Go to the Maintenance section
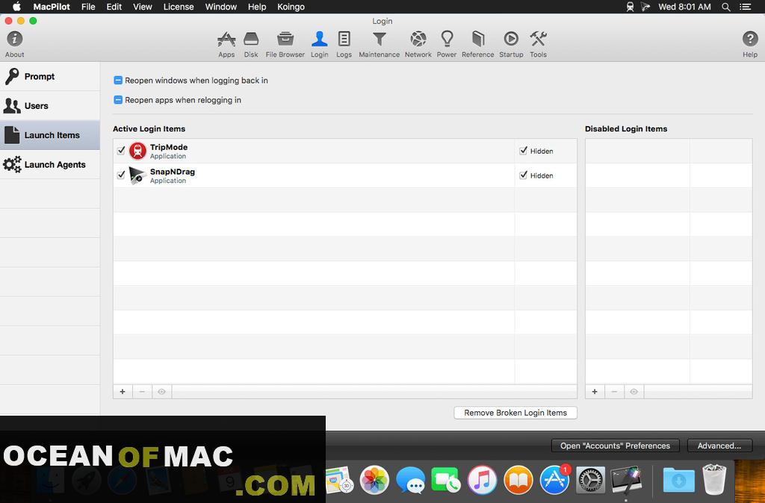 379,44
